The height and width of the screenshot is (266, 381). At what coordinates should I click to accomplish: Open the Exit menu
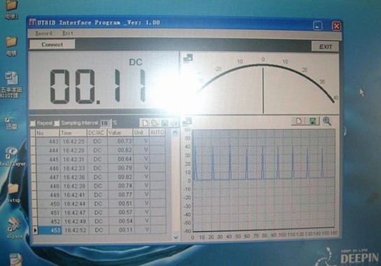point(68,34)
